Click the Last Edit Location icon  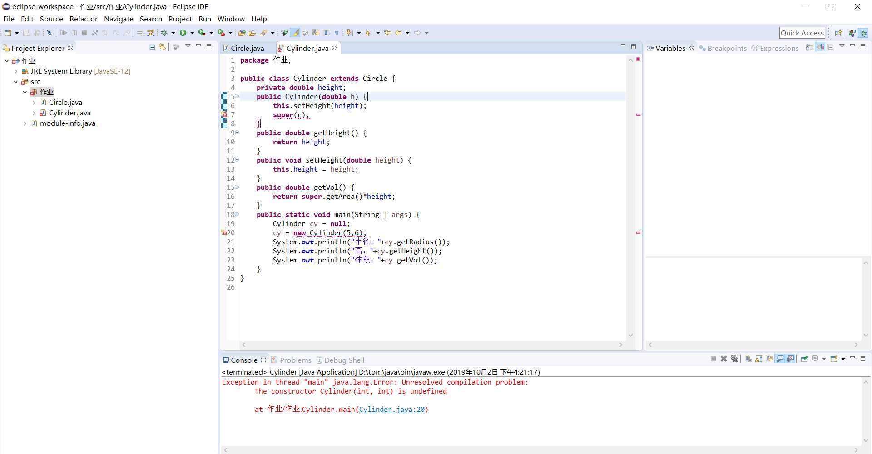tap(387, 33)
